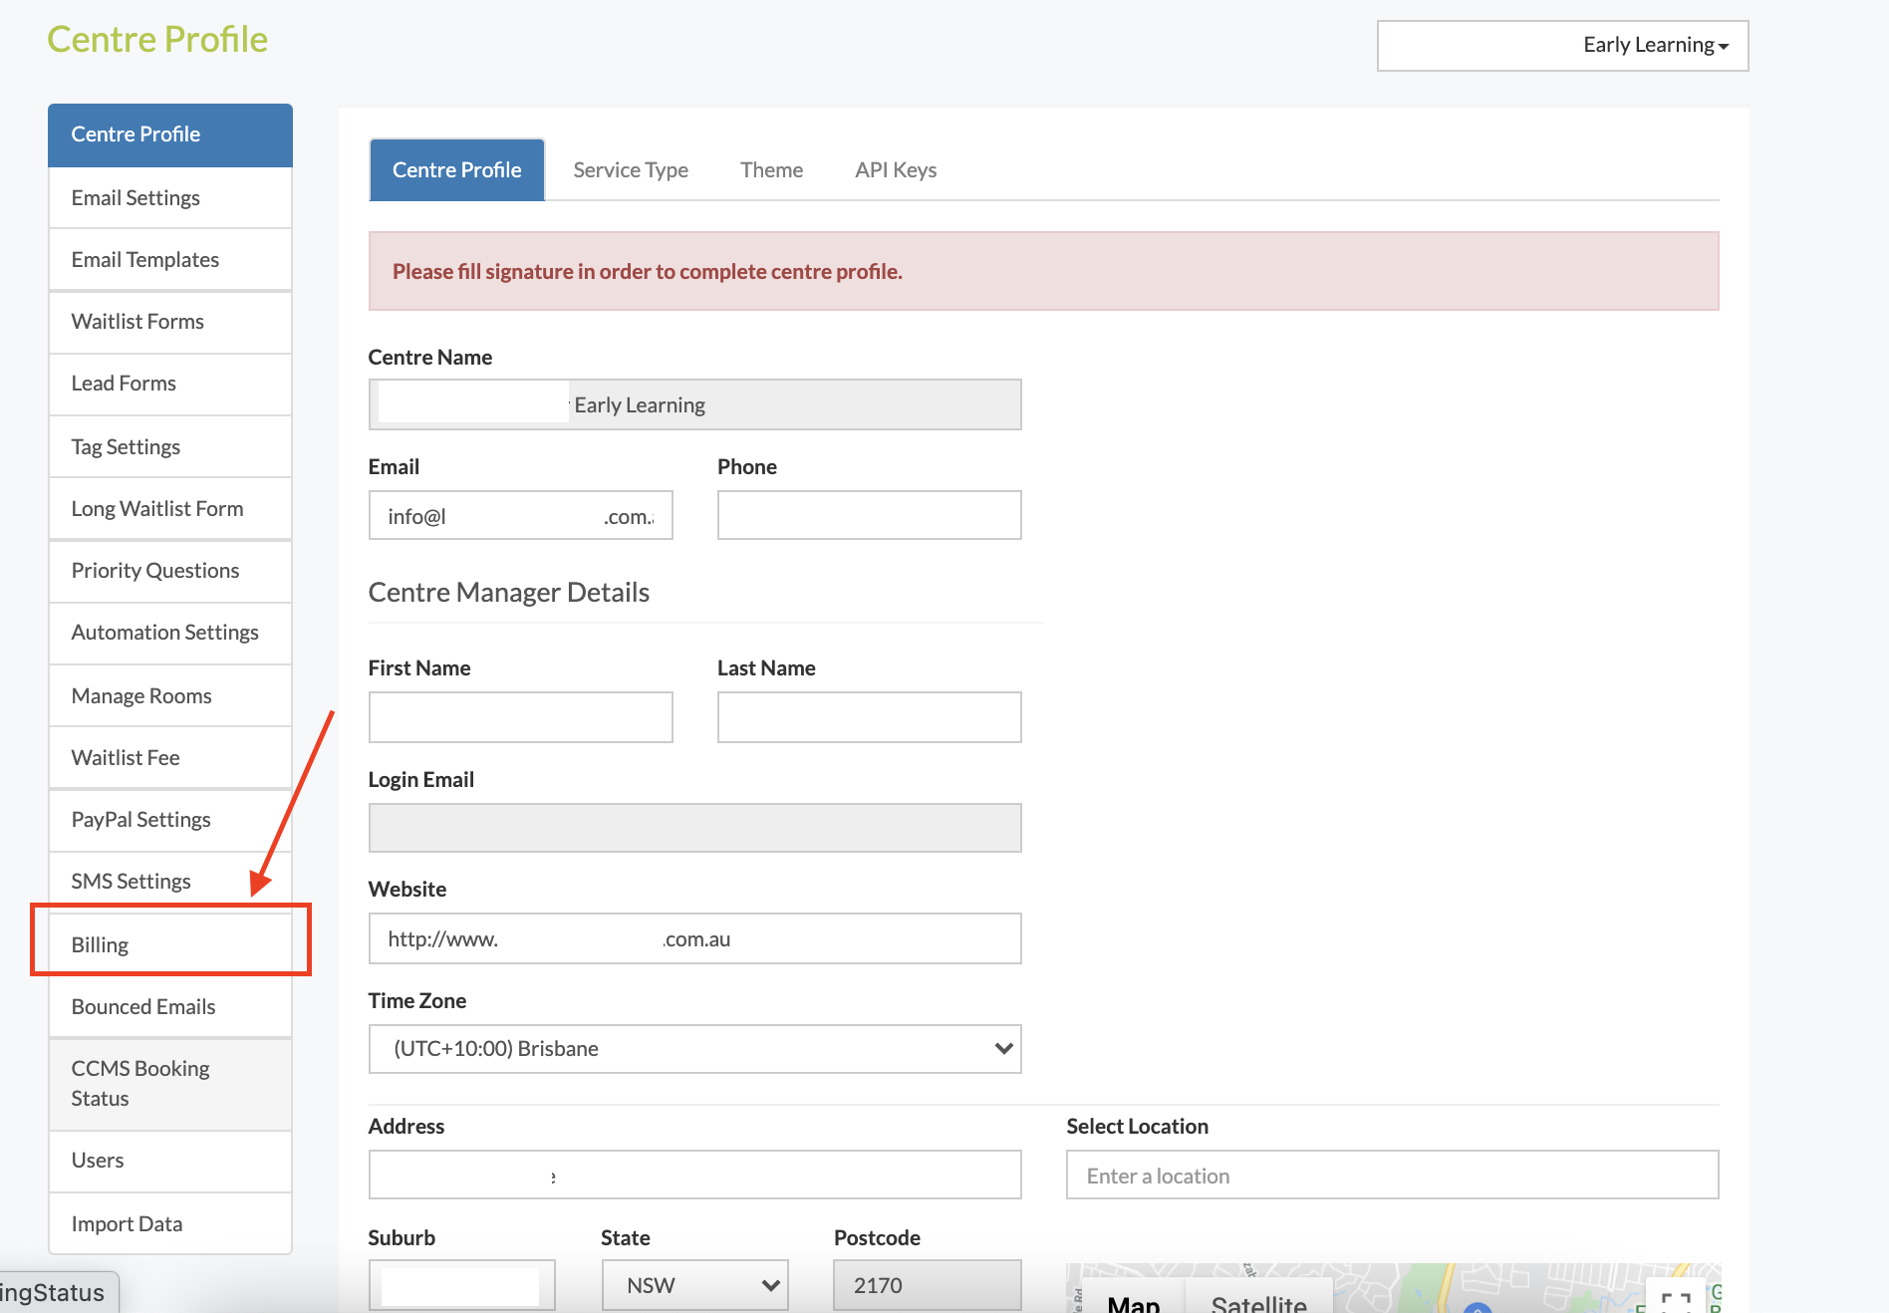Open Tag Settings
Screen dimensions: 1889x1313
click(170, 447)
